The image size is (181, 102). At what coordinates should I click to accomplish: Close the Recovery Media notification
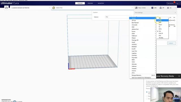click(179, 76)
